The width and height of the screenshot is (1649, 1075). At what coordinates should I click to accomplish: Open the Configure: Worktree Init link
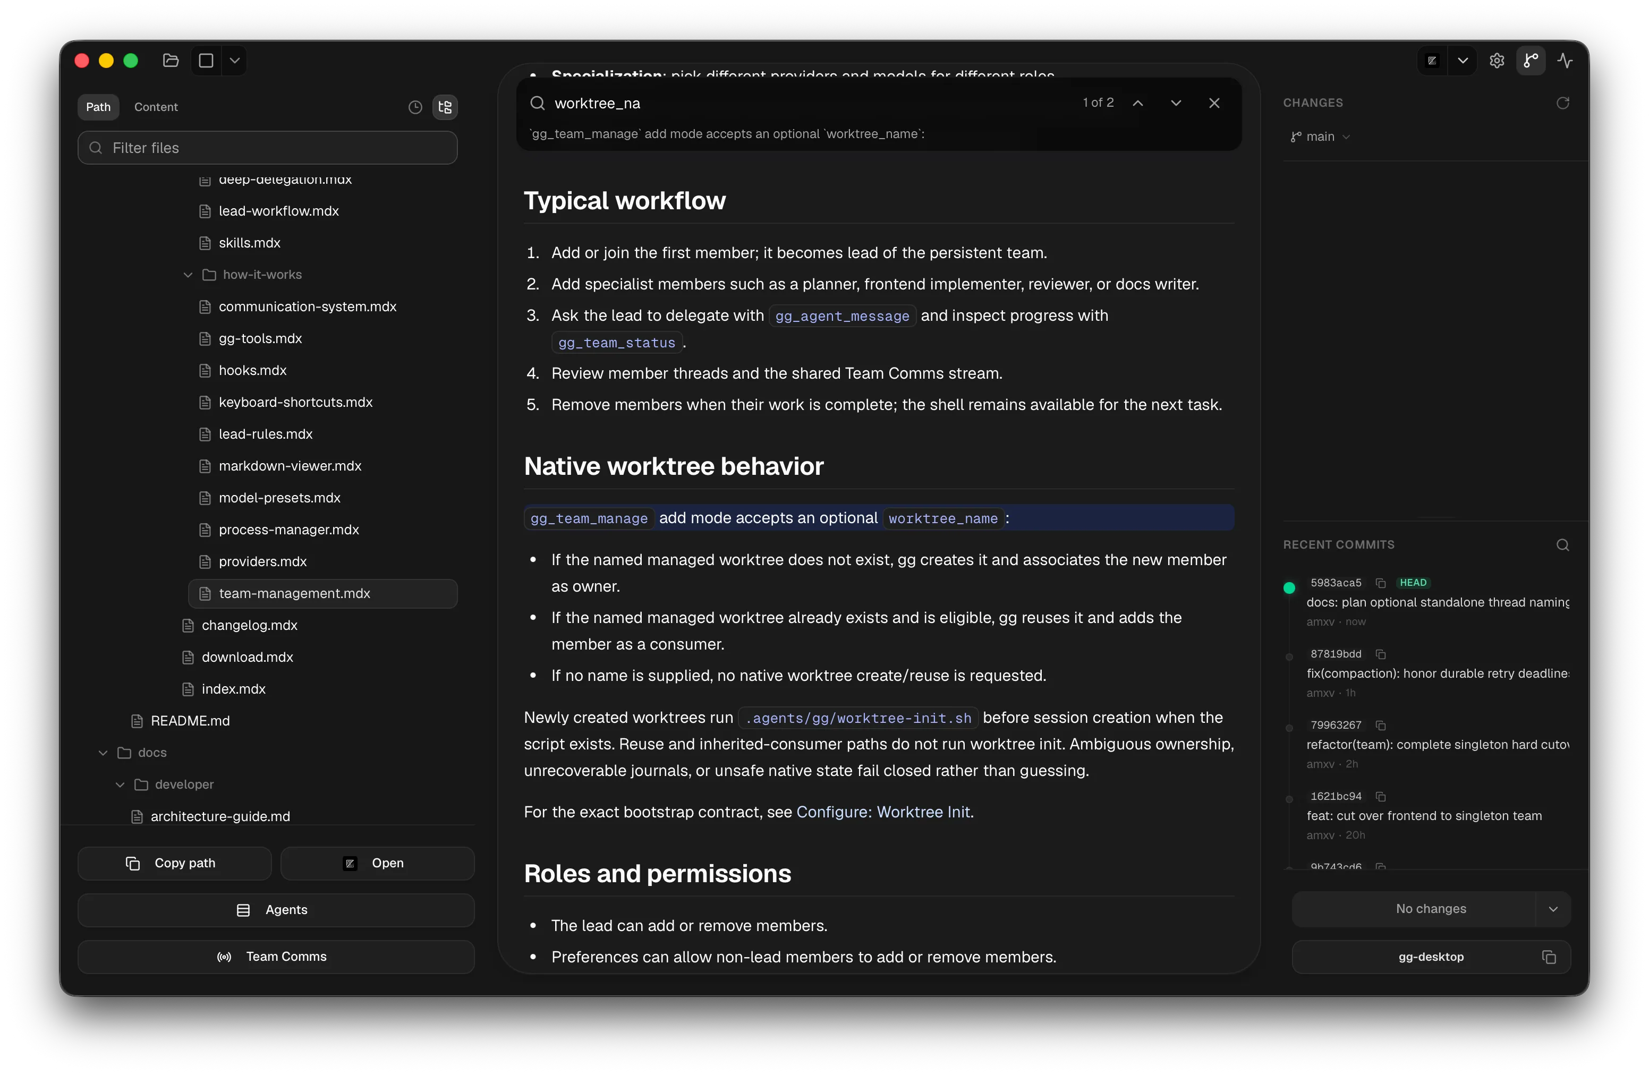[x=883, y=812]
